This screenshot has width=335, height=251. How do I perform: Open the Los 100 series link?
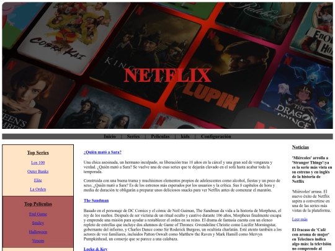point(38,162)
